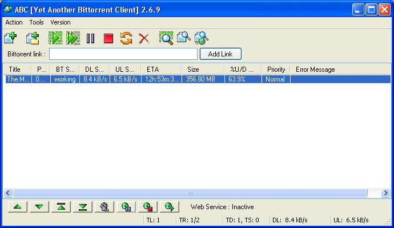Click the 356.80 MB size cell
Viewport: 394px width, 228px height.
click(203, 79)
